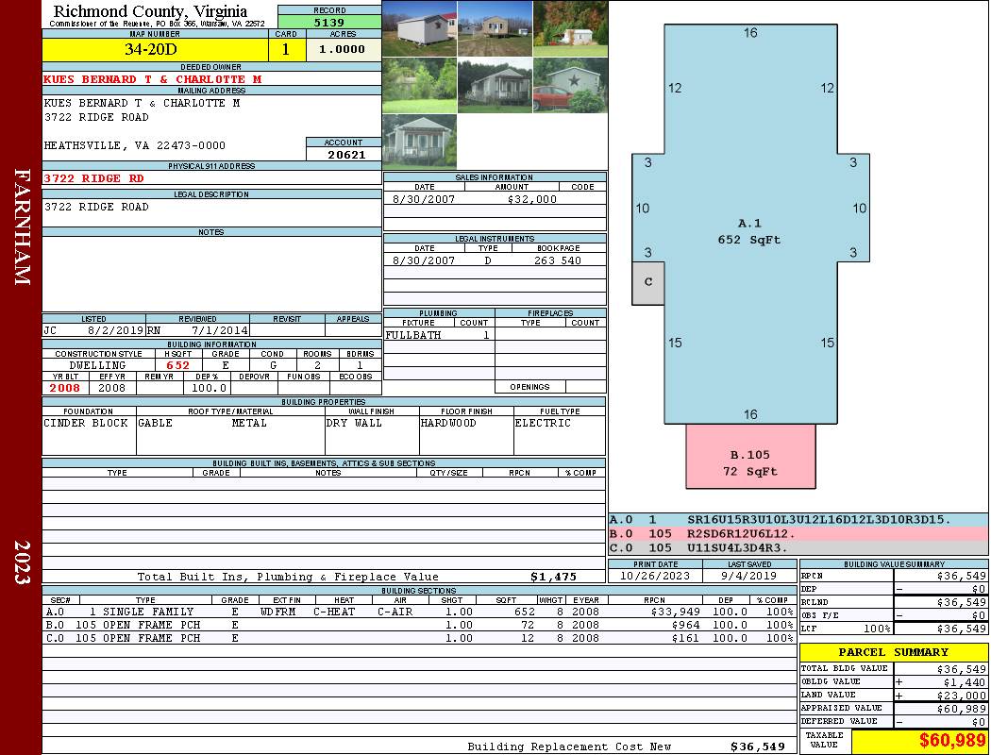991x755 pixels.
Task: Click the green record number 5139 field
Action: tap(328, 22)
